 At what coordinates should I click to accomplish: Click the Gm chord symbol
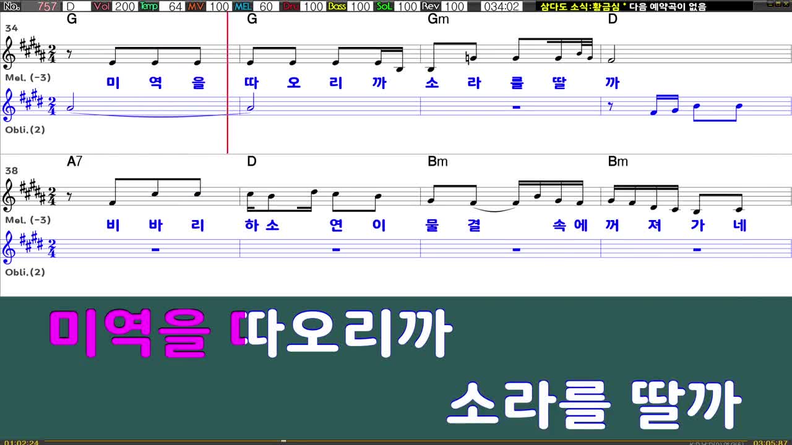(438, 19)
